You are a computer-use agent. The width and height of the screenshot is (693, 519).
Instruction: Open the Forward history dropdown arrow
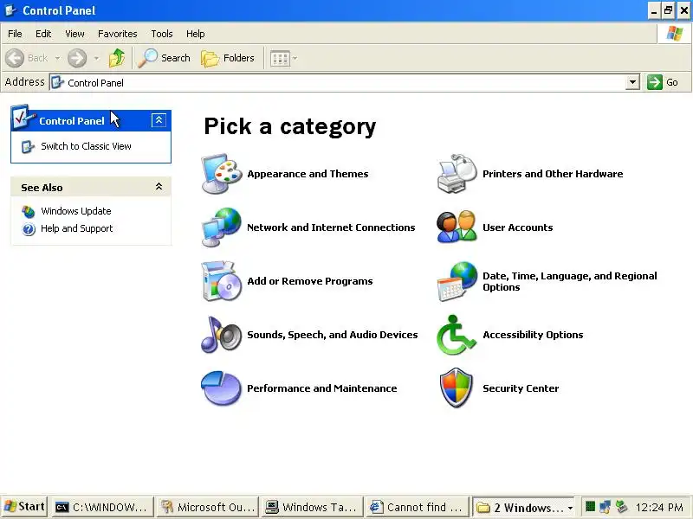(96, 58)
